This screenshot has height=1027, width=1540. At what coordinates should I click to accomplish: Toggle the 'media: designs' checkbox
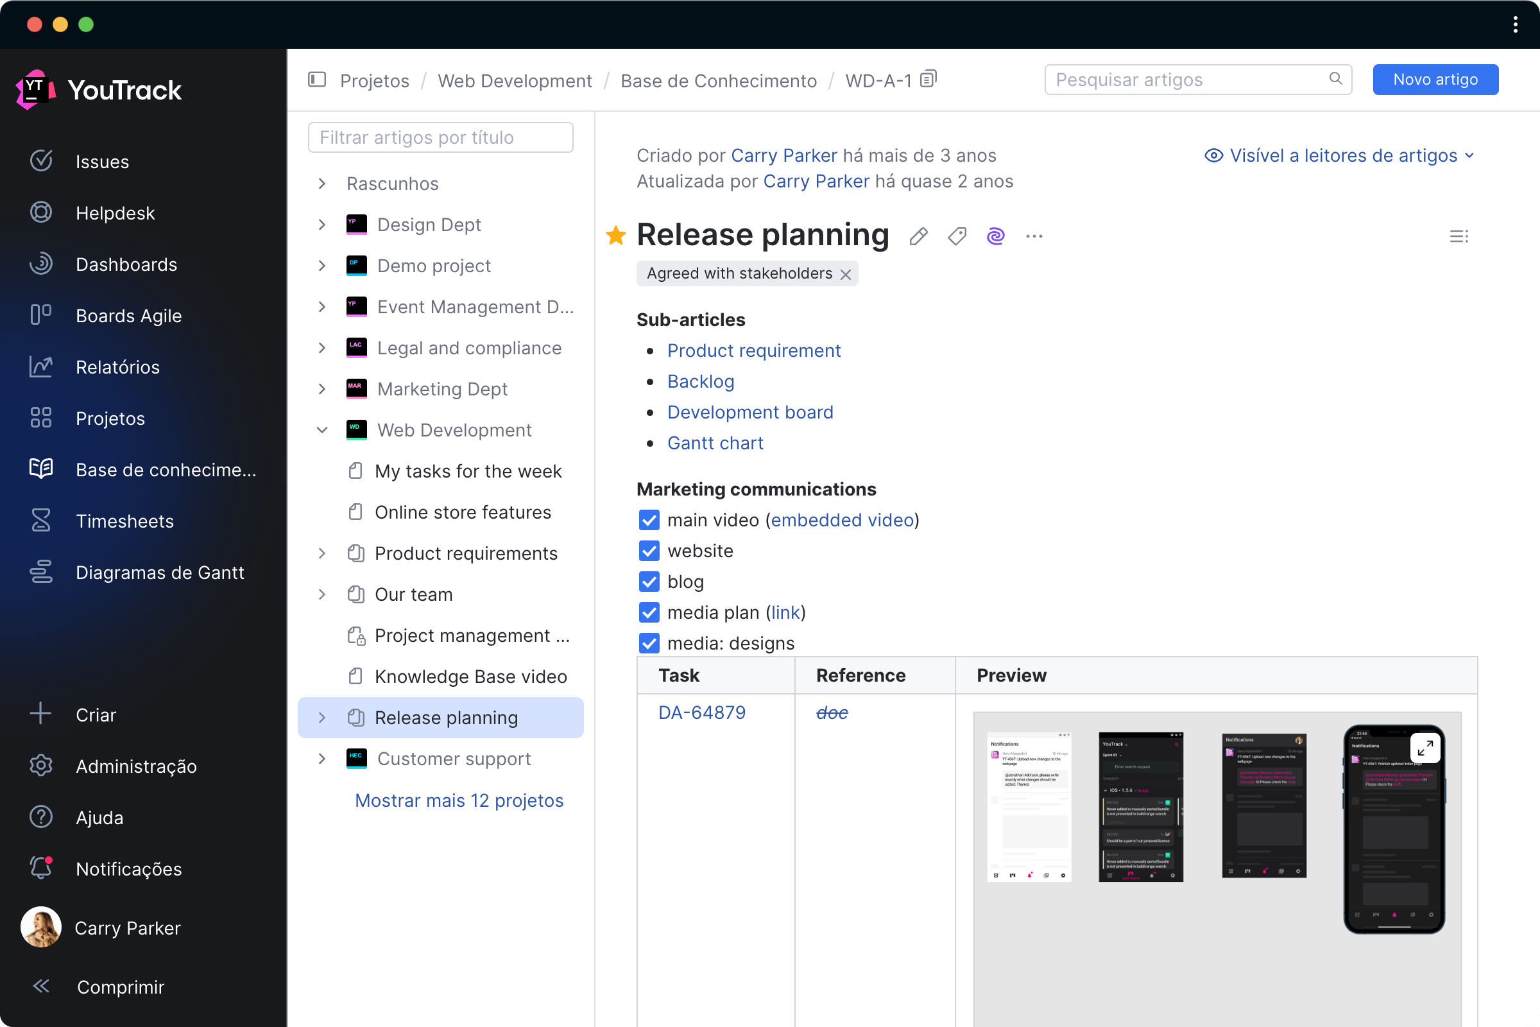point(647,643)
